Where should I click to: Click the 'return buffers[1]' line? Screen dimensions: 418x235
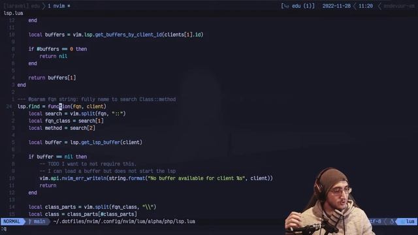52,78
